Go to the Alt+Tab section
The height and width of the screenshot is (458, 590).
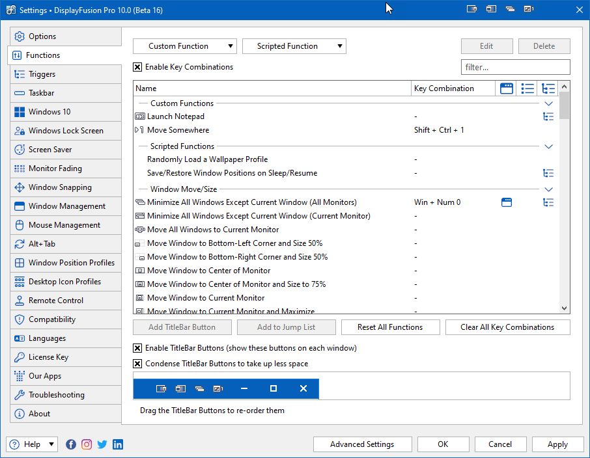pos(66,244)
